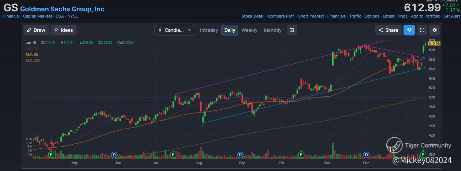
Task: Open the NYSE exchange link
Action: point(72,16)
